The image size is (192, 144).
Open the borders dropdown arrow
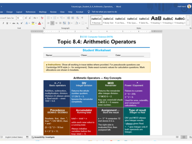86,23
